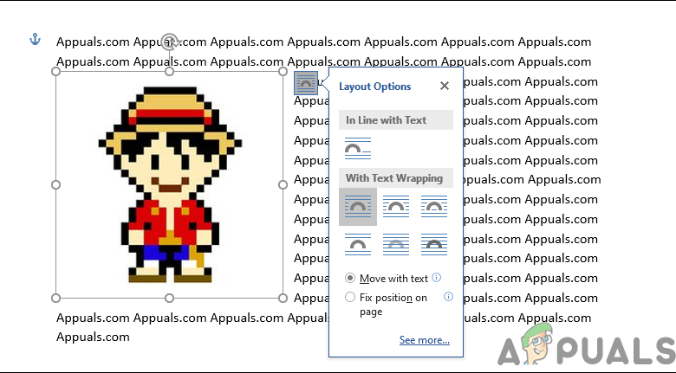Choose the Tight text wrapping option
The height and width of the screenshot is (373, 676).
point(396,207)
